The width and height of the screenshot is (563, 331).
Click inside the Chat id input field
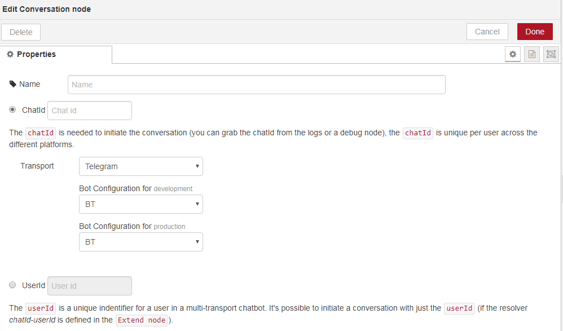[89, 110]
